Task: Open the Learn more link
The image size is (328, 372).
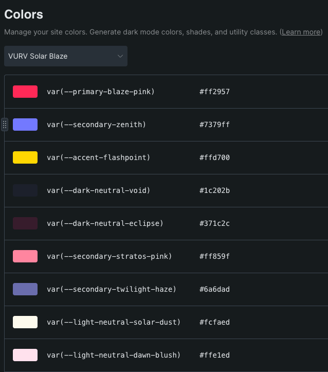Action: [x=301, y=32]
